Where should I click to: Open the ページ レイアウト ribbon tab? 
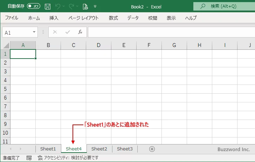[83, 18]
